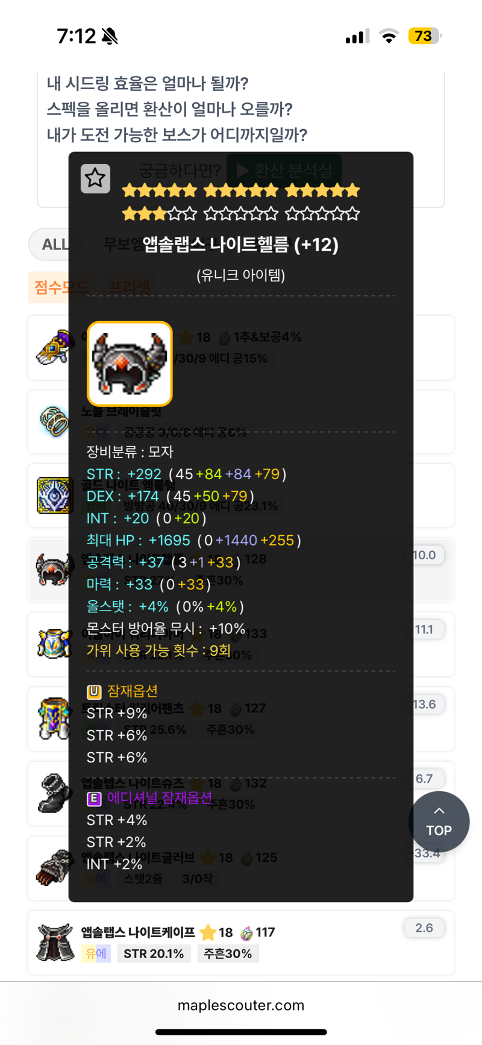The height and width of the screenshot is (1045, 482).
Task: Select the Gold Knight Emblem icon
Action: tap(54, 495)
